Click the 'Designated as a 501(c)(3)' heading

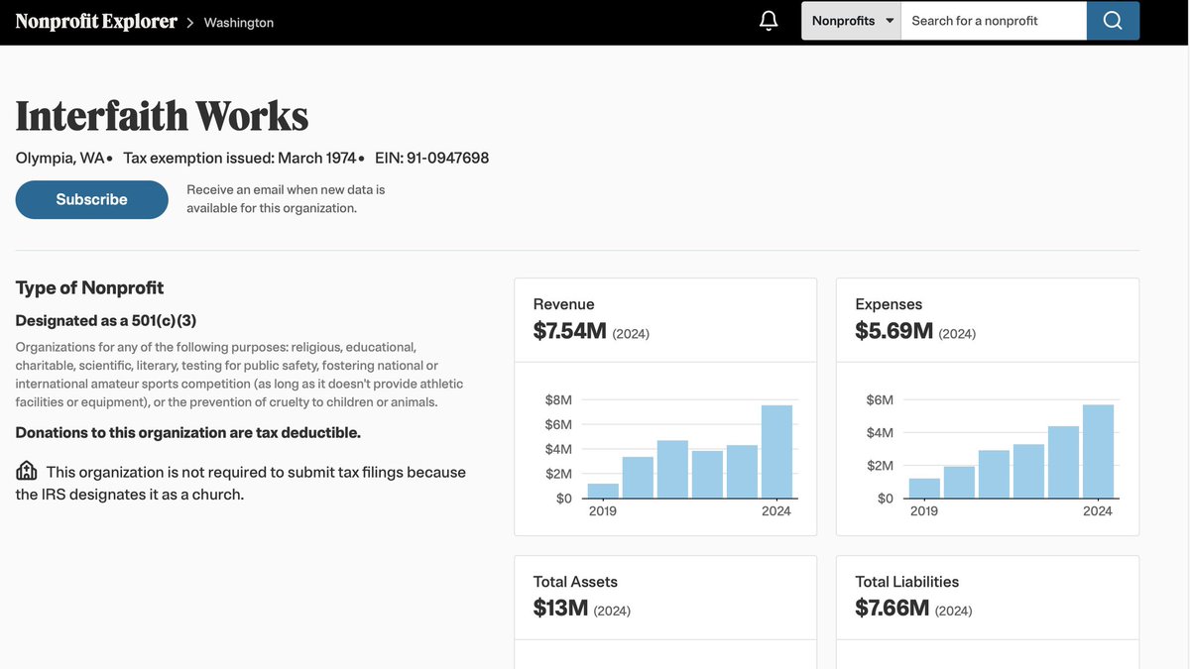(106, 320)
